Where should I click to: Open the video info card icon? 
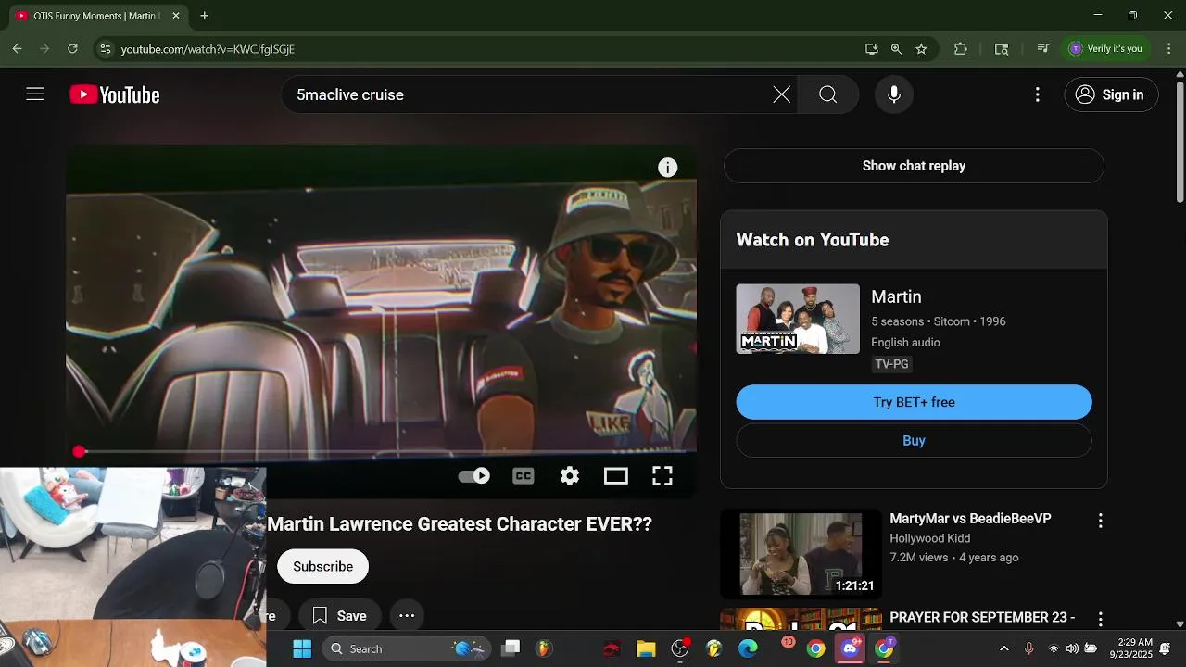point(668,168)
